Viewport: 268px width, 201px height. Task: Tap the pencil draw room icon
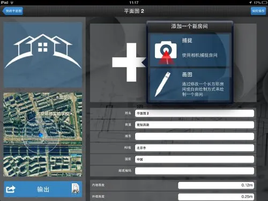pos(162,84)
